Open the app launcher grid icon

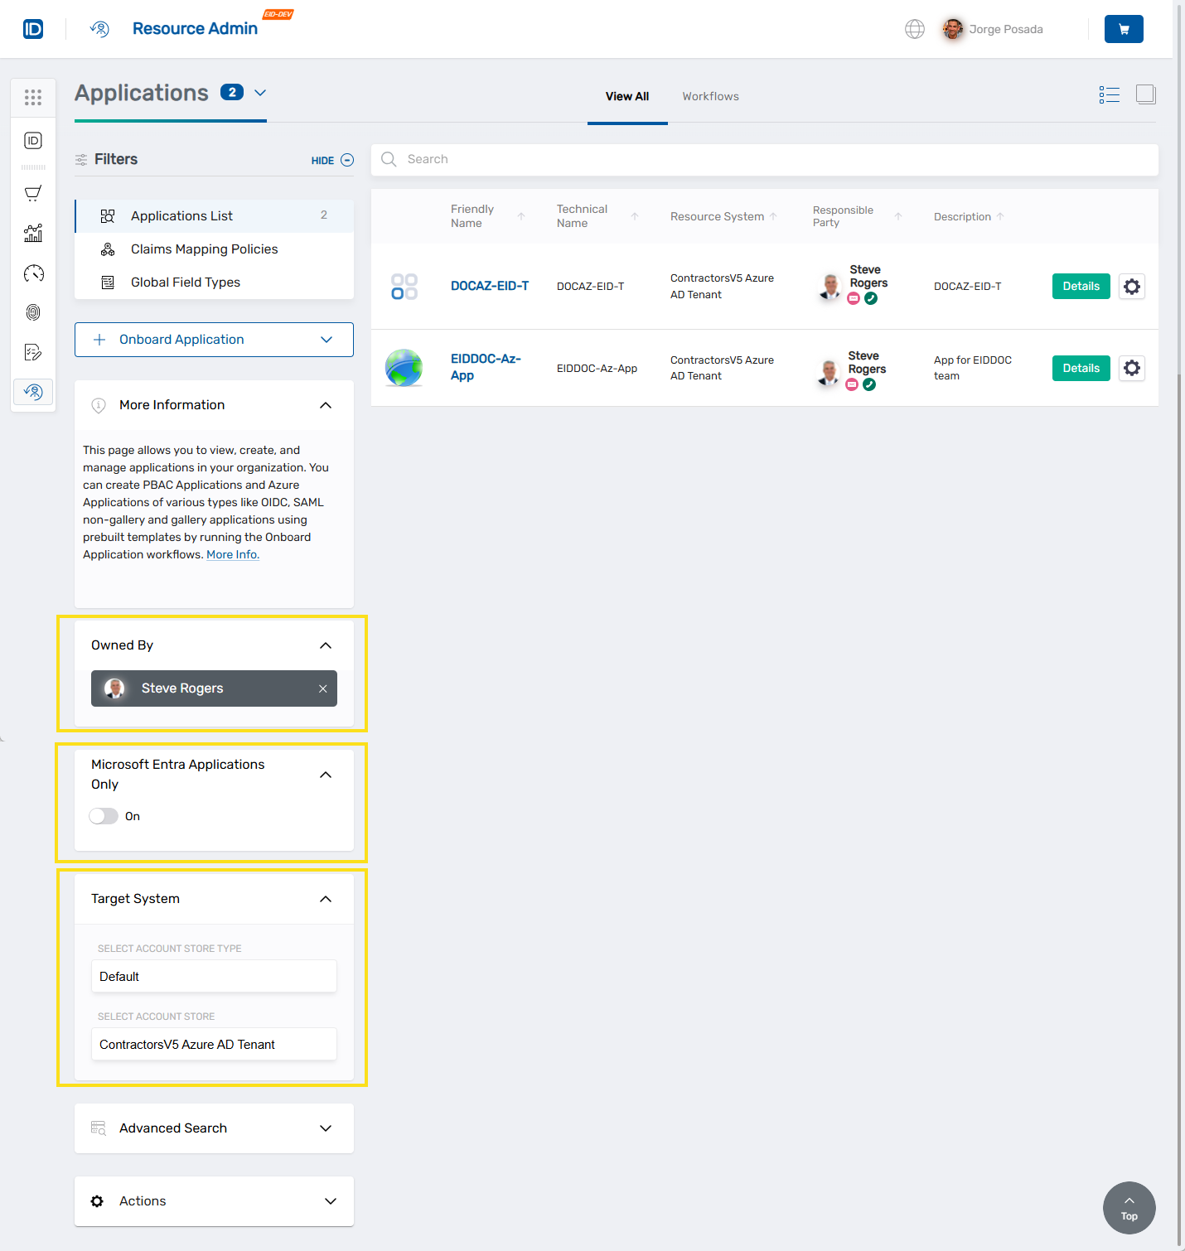click(x=33, y=97)
